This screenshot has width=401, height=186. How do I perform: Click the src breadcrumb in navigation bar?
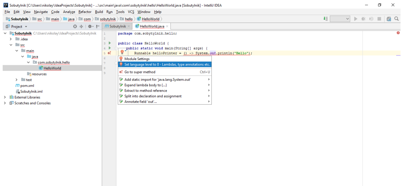point(37,19)
